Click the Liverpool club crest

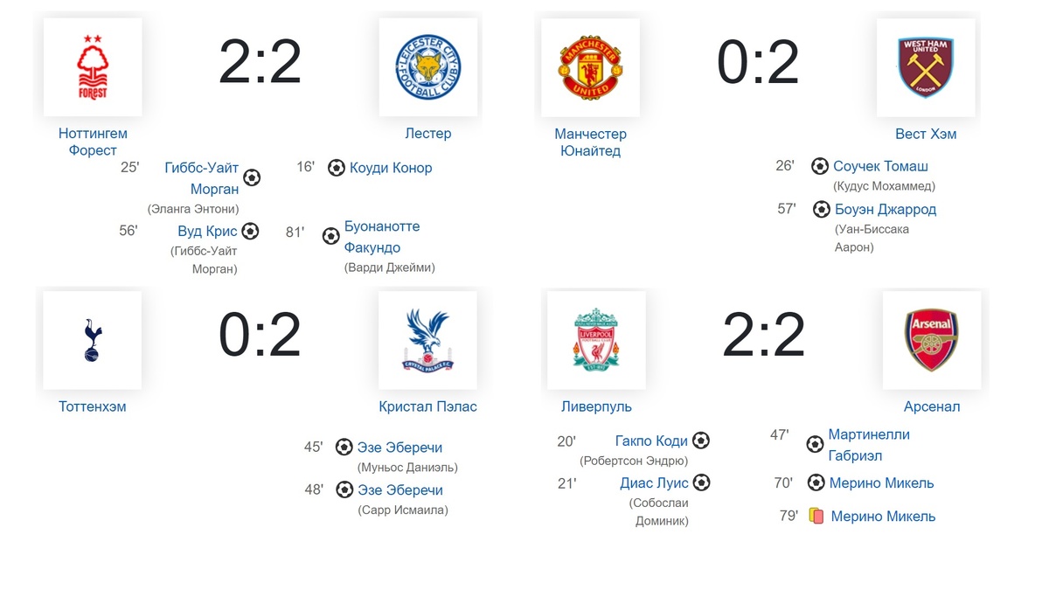[596, 340]
